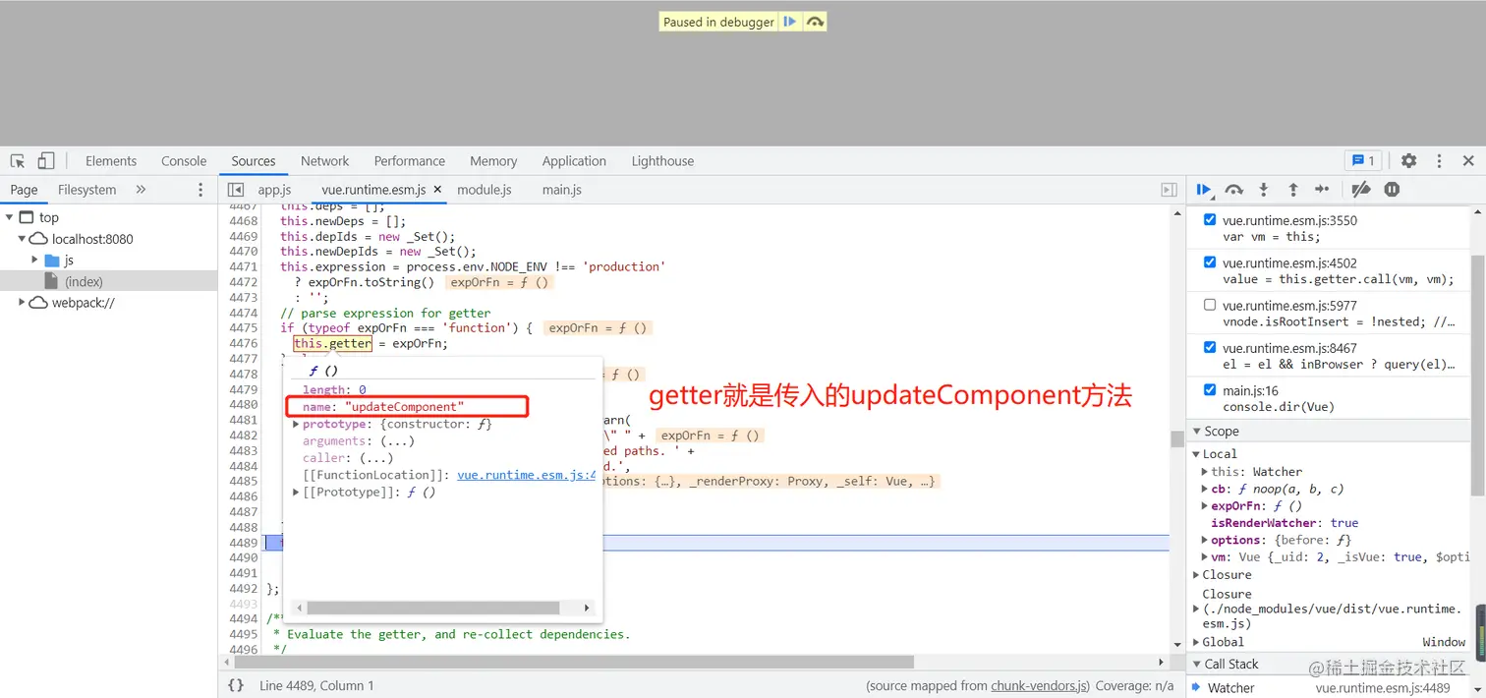The height and width of the screenshot is (698, 1486).
Task: Step over from the Paused in debugger banner
Action: 815,22
